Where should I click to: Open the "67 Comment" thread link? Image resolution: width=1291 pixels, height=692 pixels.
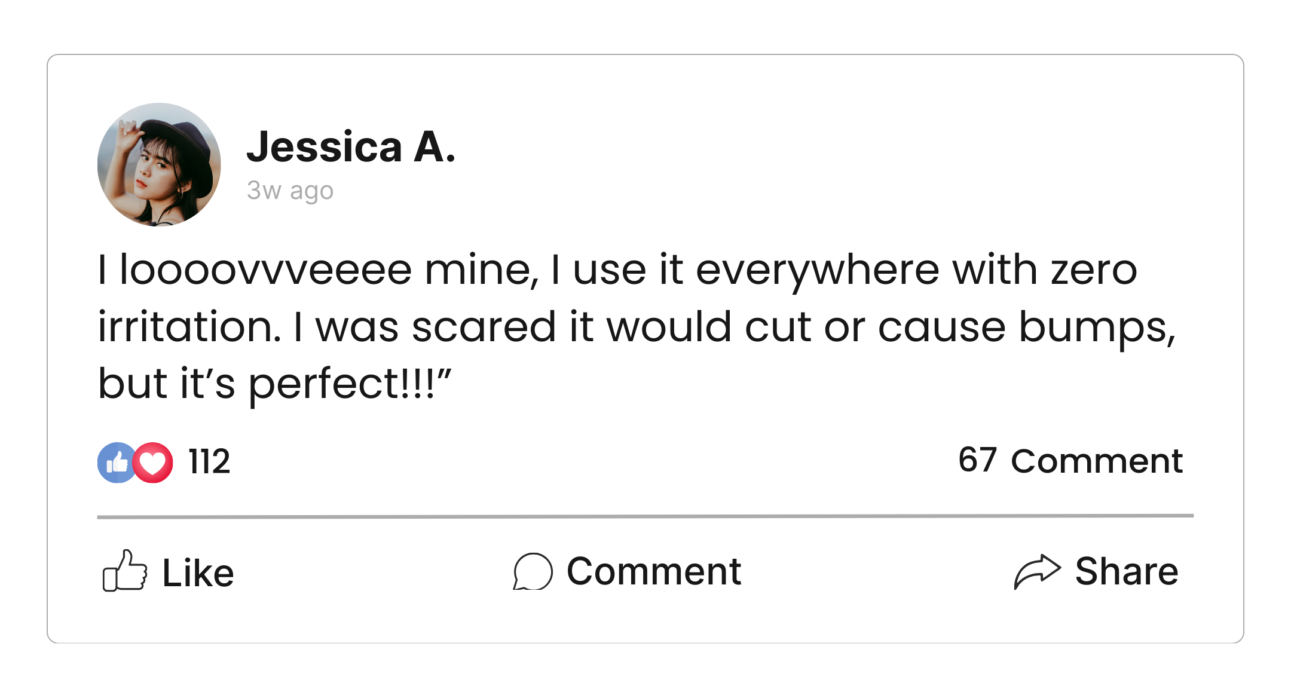point(1070,461)
